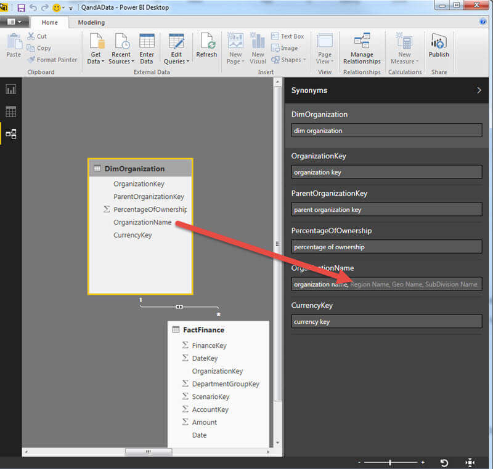Insert a Text Box
The width and height of the screenshot is (493, 469).
click(x=288, y=36)
